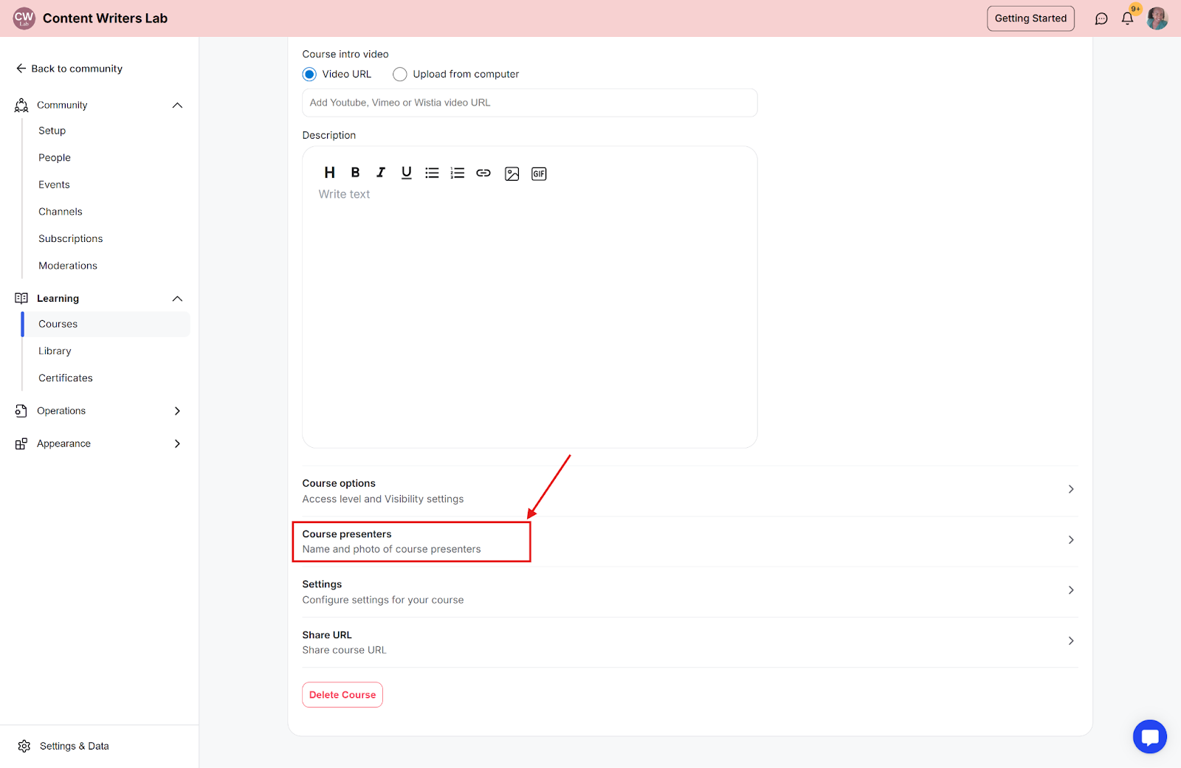
Task: Click the video URL input field
Action: pos(530,103)
